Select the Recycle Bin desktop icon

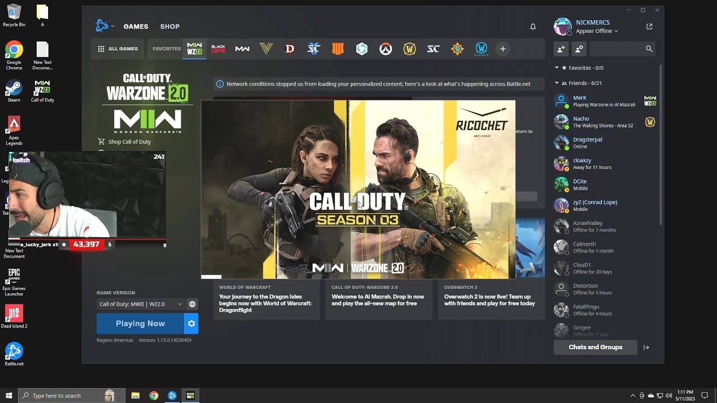click(14, 15)
